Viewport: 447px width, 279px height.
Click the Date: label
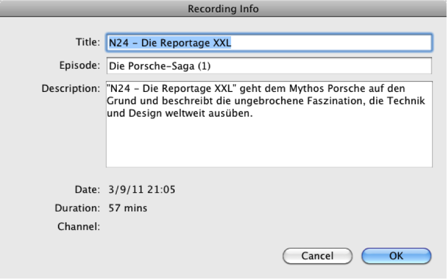87,190
